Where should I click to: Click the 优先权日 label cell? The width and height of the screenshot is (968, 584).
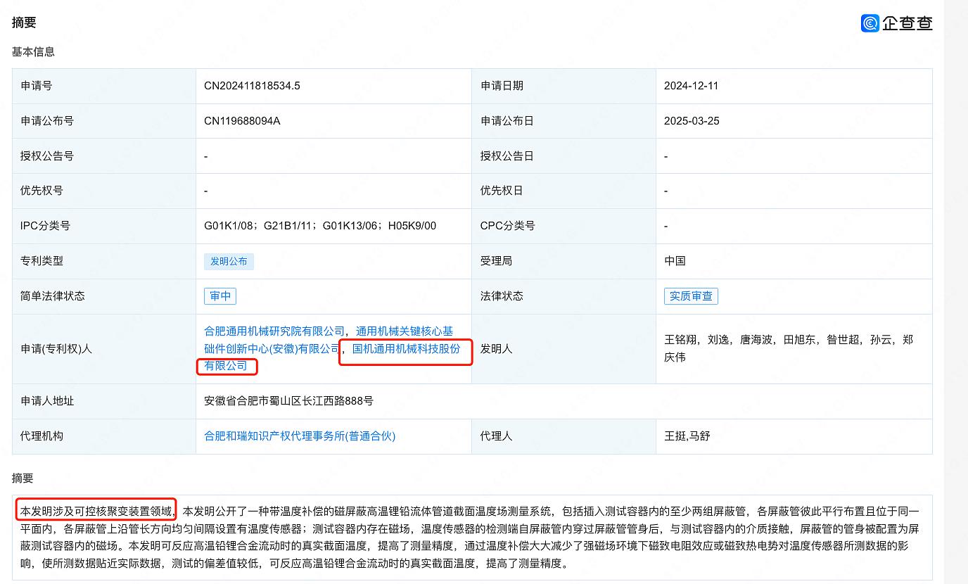click(x=563, y=191)
